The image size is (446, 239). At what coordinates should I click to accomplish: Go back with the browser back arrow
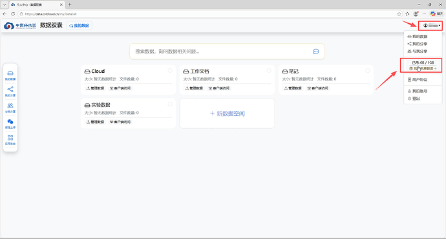5,14
